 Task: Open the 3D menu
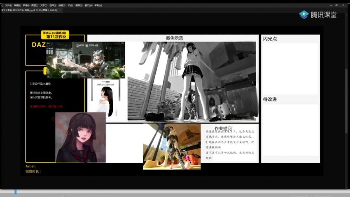coord(70,5)
